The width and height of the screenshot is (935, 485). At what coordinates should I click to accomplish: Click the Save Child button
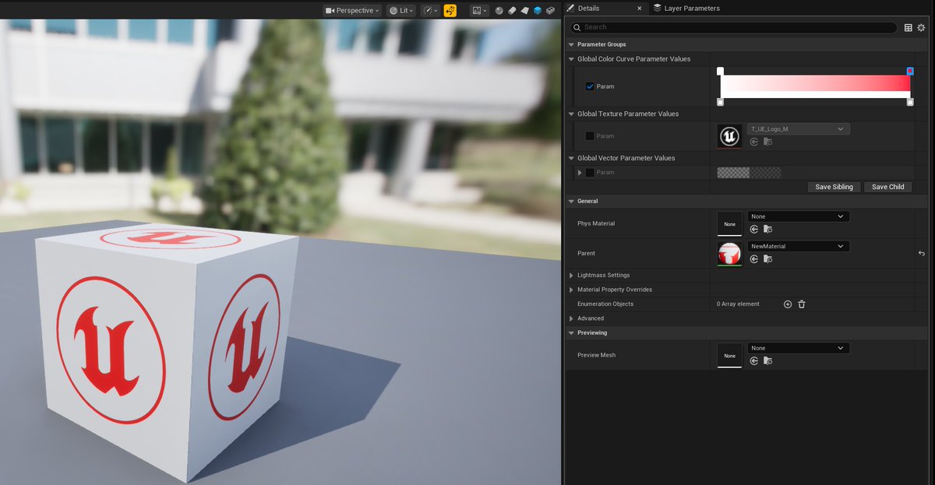[887, 187]
